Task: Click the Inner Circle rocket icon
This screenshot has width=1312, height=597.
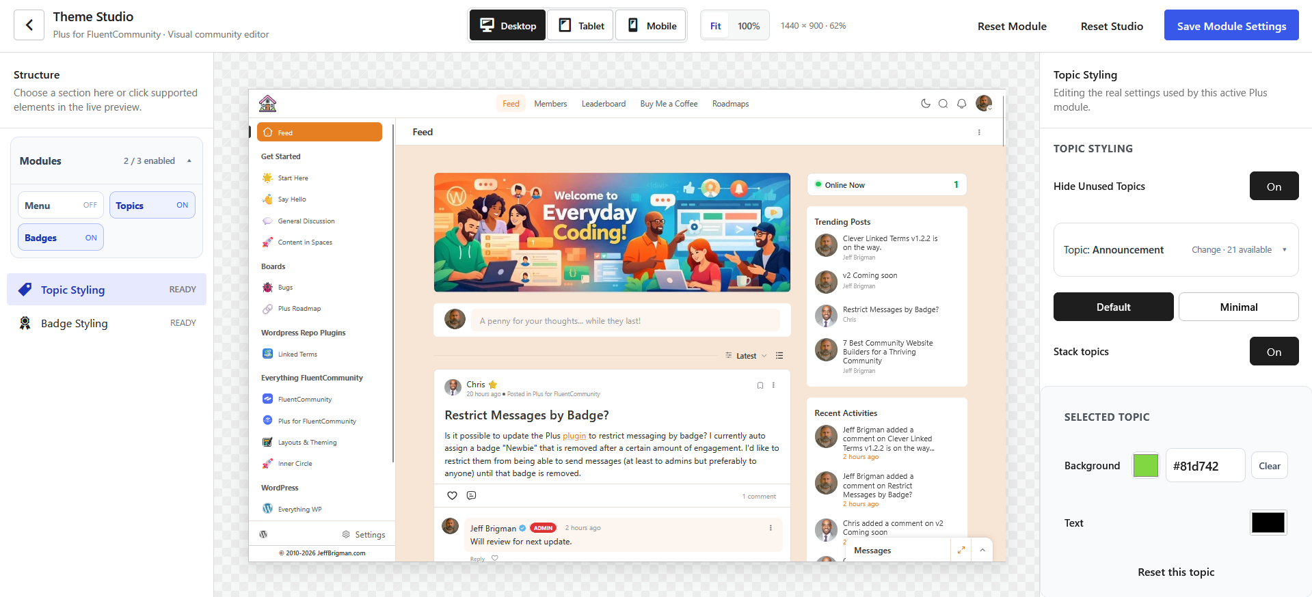Action: point(267,464)
